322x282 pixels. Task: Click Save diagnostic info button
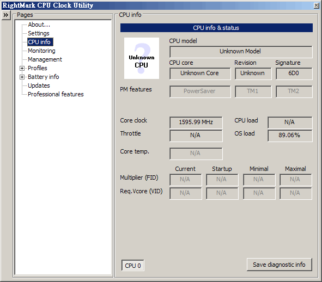pos(280,265)
